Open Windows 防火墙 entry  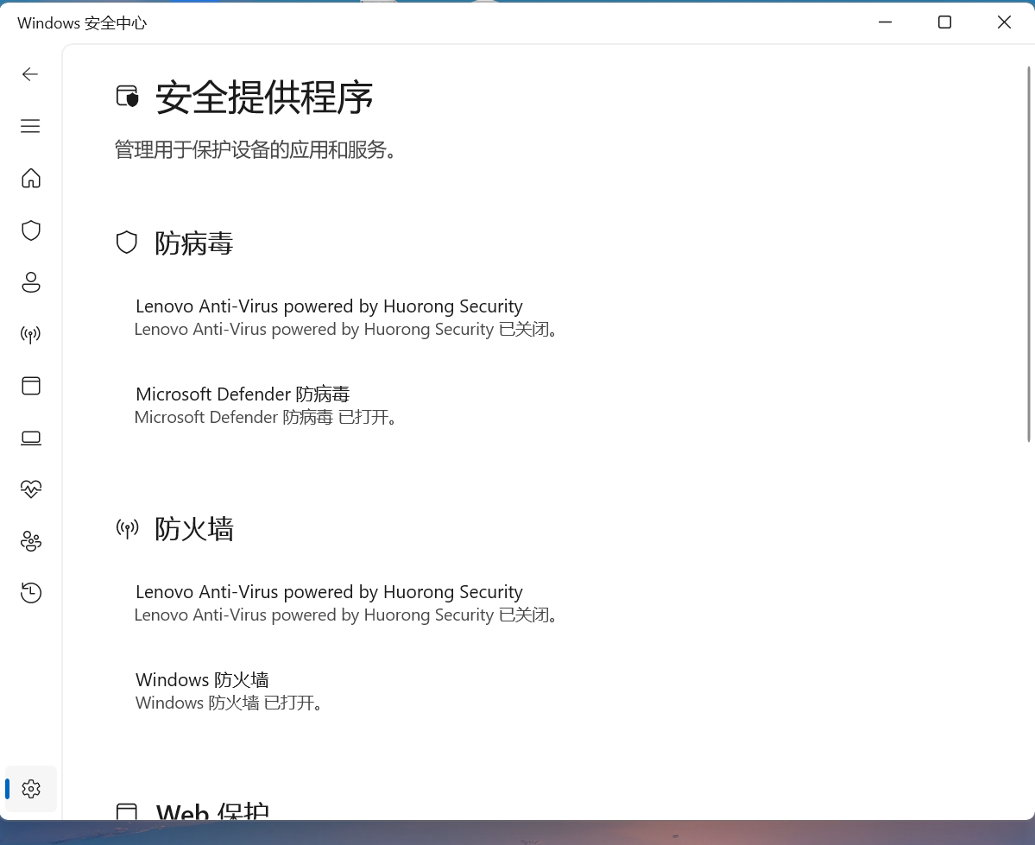click(229, 691)
